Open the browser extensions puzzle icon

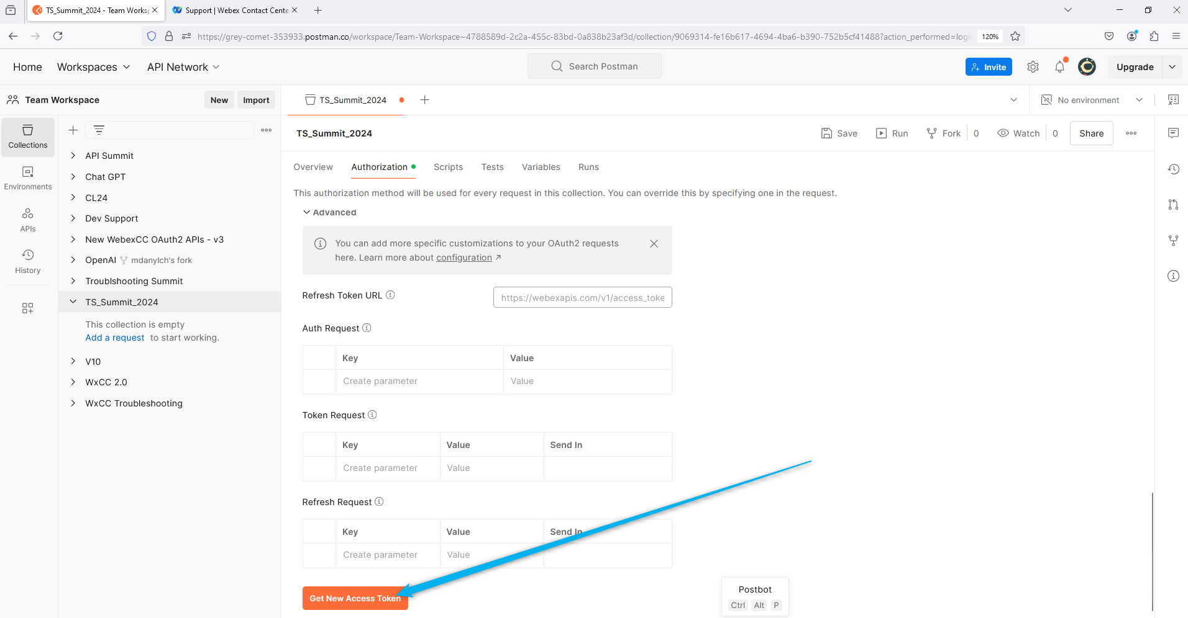tap(1154, 36)
